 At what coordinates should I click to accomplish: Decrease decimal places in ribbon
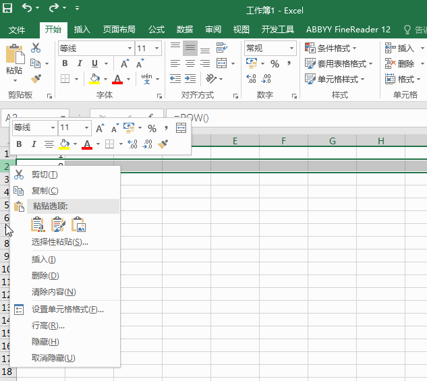coord(266,79)
